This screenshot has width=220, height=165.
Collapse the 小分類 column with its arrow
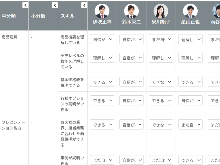coord(55,5)
